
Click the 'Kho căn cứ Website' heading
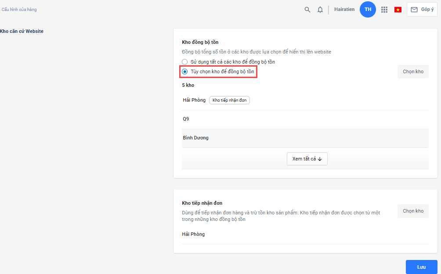pyautogui.click(x=22, y=31)
